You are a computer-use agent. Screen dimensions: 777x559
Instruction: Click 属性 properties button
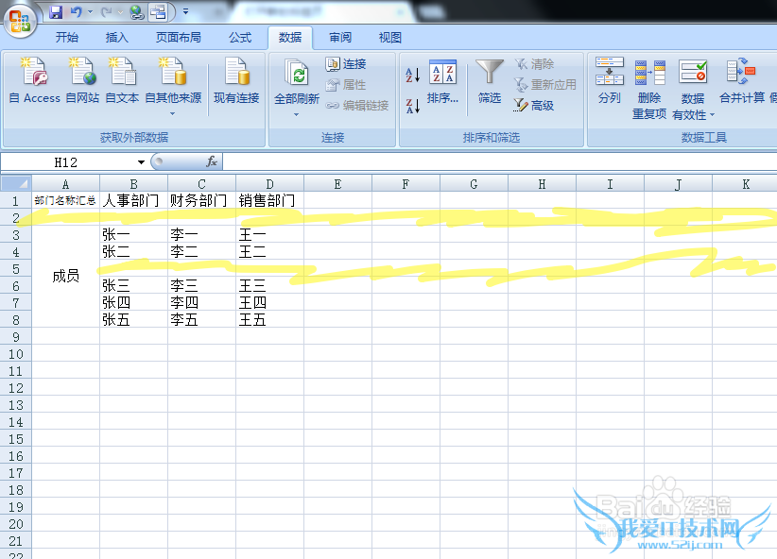pyautogui.click(x=346, y=85)
